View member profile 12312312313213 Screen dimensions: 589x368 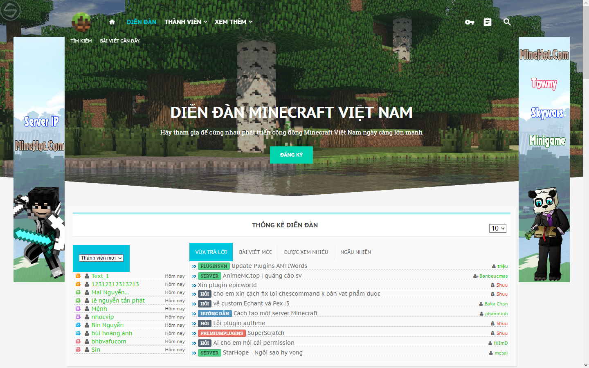click(x=115, y=284)
